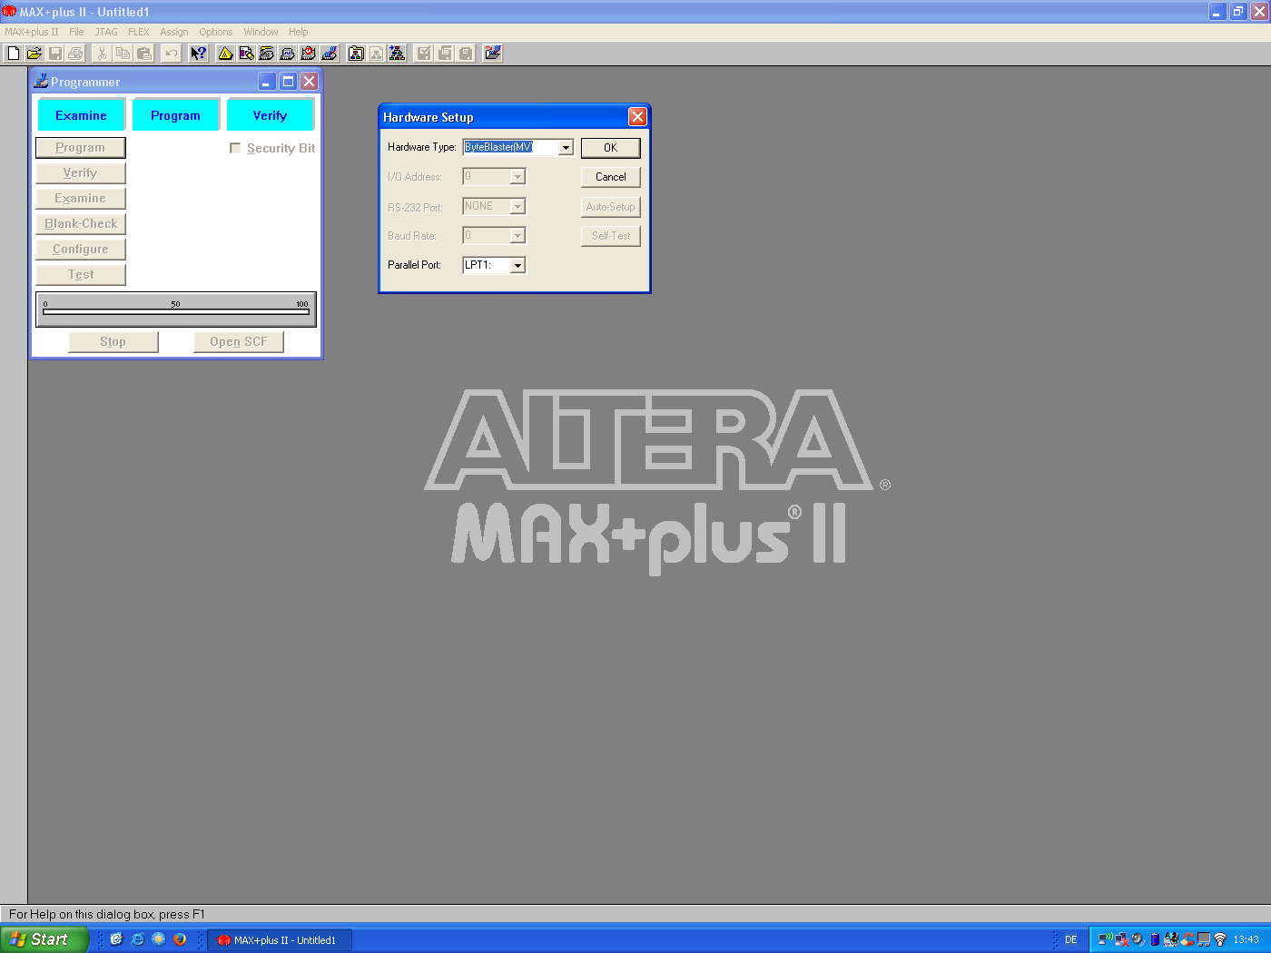Click the cyan Verify box
The width and height of the screenshot is (1271, 953).
point(270,115)
